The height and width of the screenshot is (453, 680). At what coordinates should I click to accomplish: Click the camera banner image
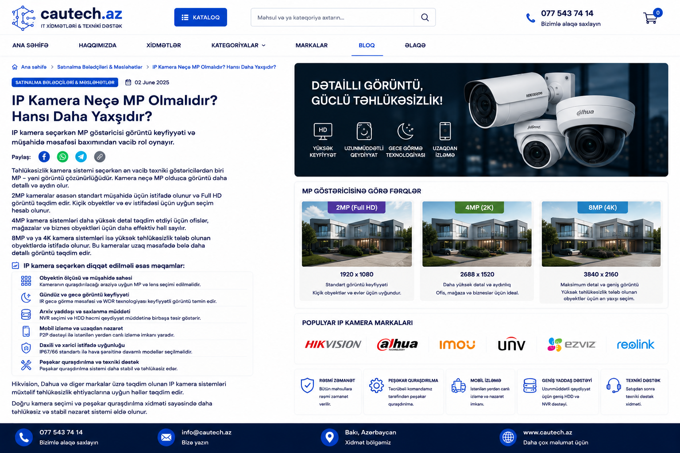click(x=481, y=120)
